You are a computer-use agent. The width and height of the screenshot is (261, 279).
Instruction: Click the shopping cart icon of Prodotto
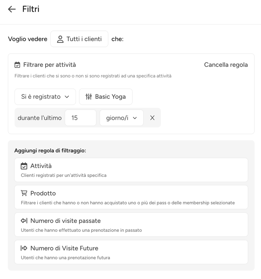(24, 194)
